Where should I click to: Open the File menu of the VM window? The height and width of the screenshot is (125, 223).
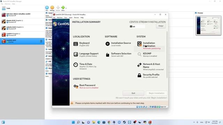pyautogui.click(x=54, y=18)
